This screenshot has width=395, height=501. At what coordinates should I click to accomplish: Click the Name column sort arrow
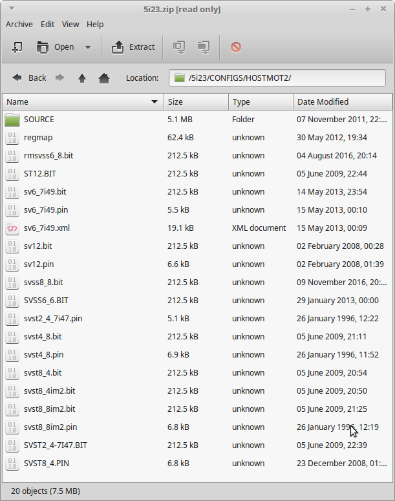(155, 102)
